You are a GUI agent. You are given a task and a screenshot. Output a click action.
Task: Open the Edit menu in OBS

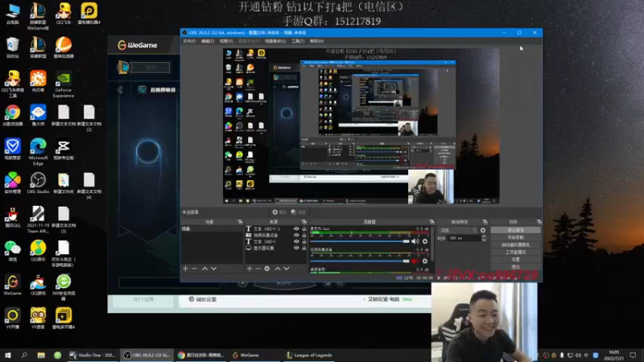pyautogui.click(x=208, y=41)
